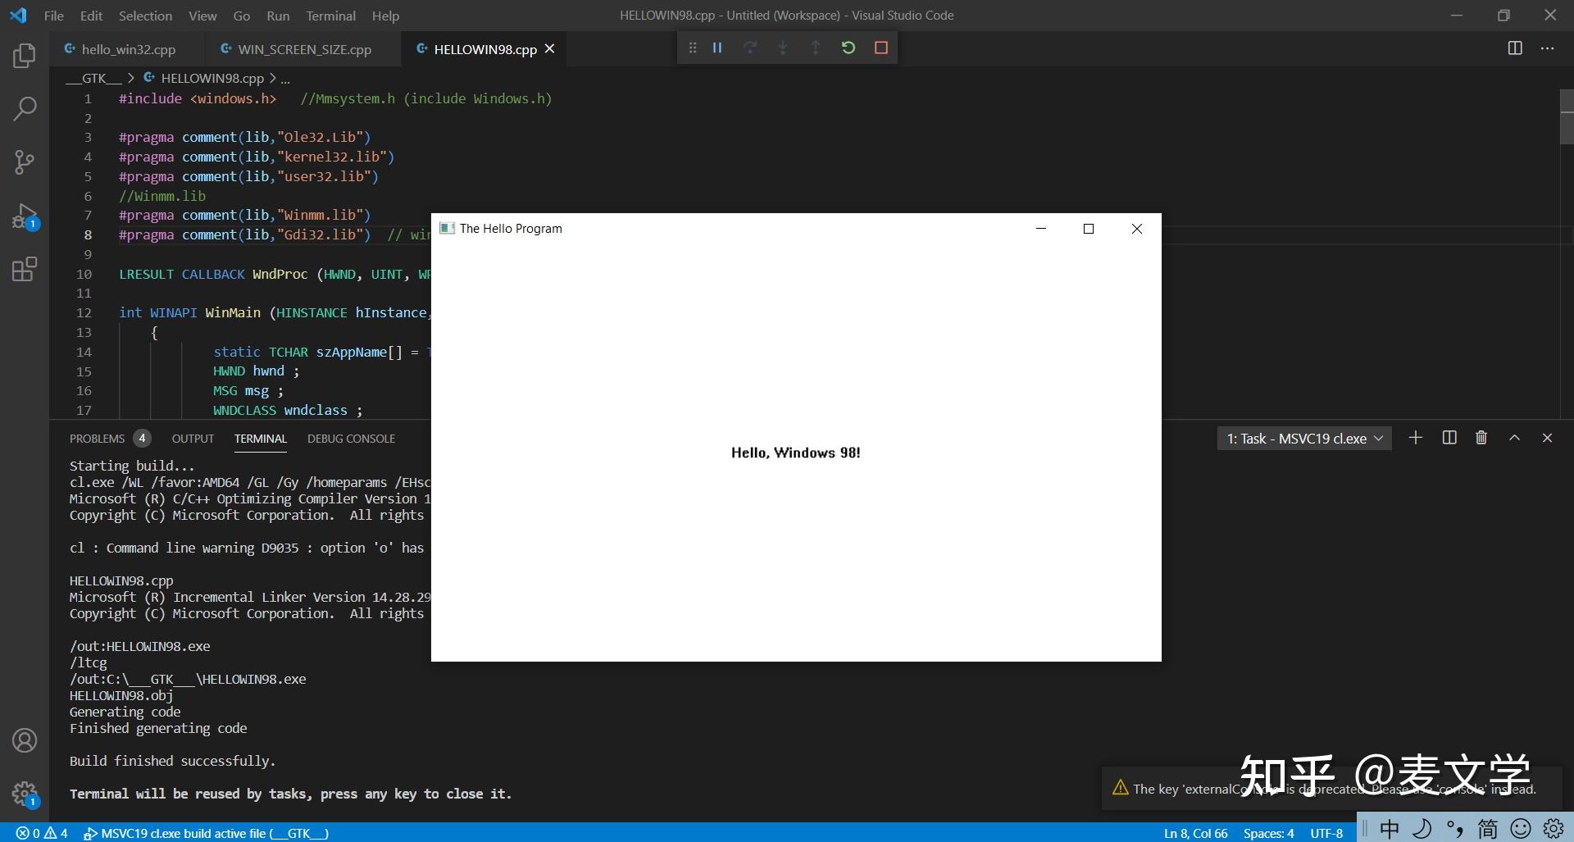Stop debugging with the red square icon
The image size is (1574, 842).
881,48
